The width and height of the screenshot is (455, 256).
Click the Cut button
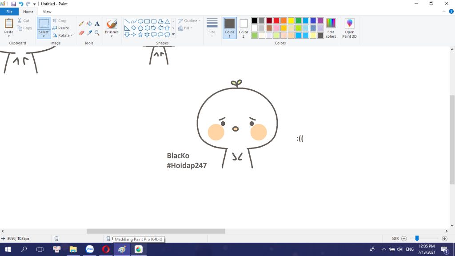click(x=24, y=20)
